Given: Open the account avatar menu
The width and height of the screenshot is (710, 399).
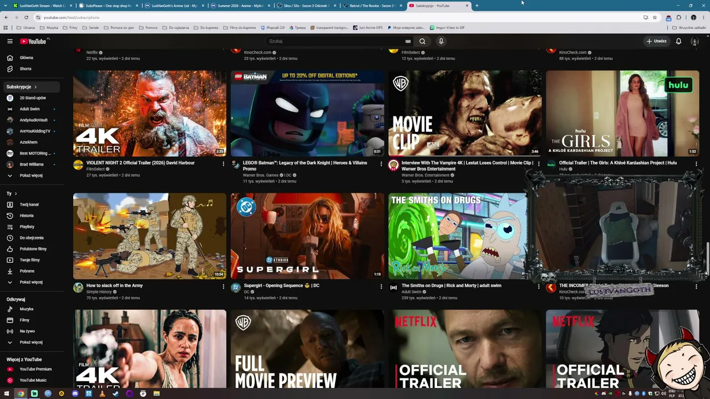Looking at the screenshot, I should click(694, 41).
